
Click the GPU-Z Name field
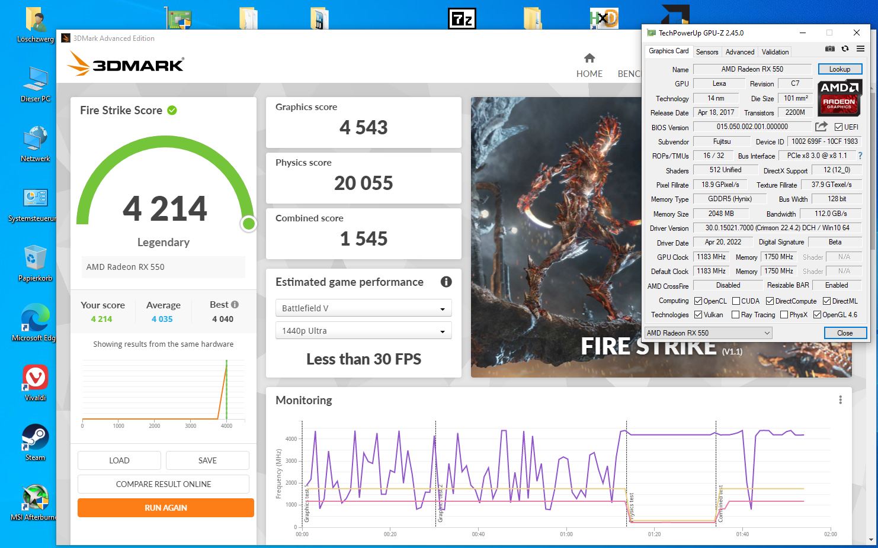(752, 69)
